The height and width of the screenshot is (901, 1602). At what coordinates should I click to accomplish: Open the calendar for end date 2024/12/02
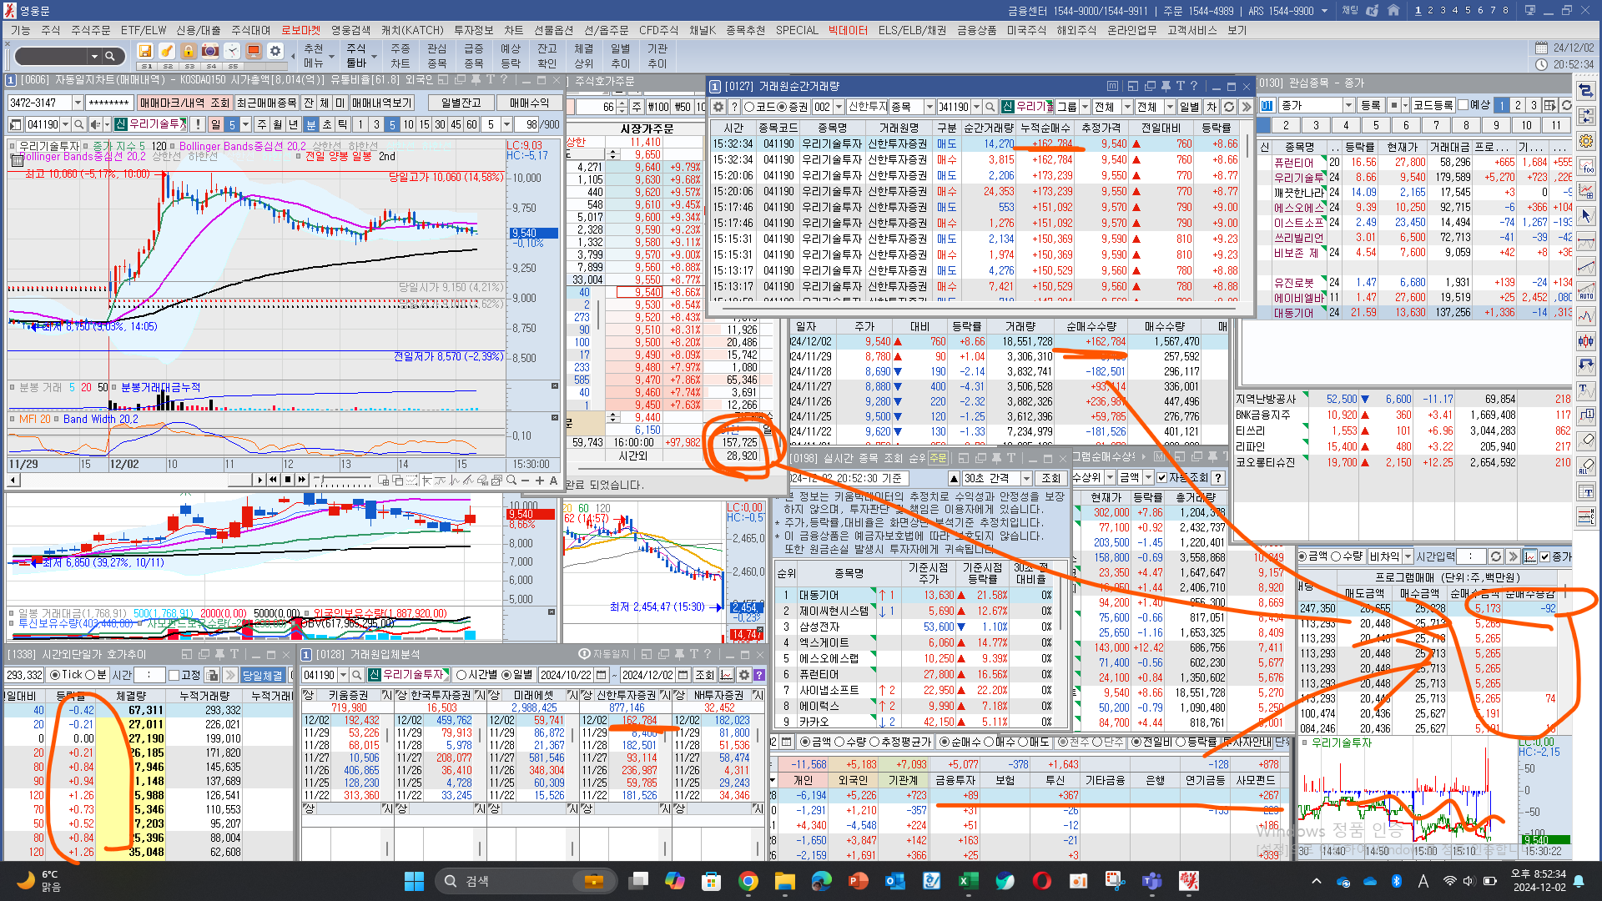click(683, 675)
